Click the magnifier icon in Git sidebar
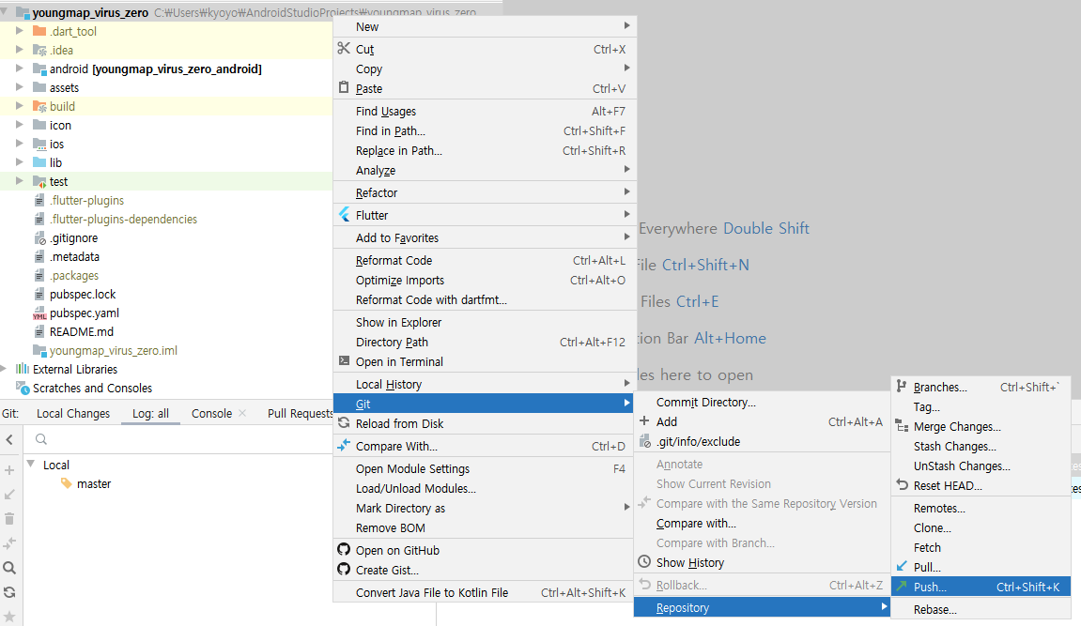This screenshot has height=626, width=1081. tap(9, 568)
